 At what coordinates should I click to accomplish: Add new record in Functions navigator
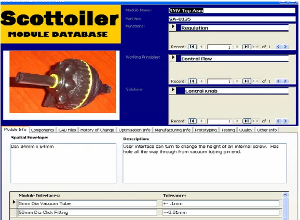(256, 47)
